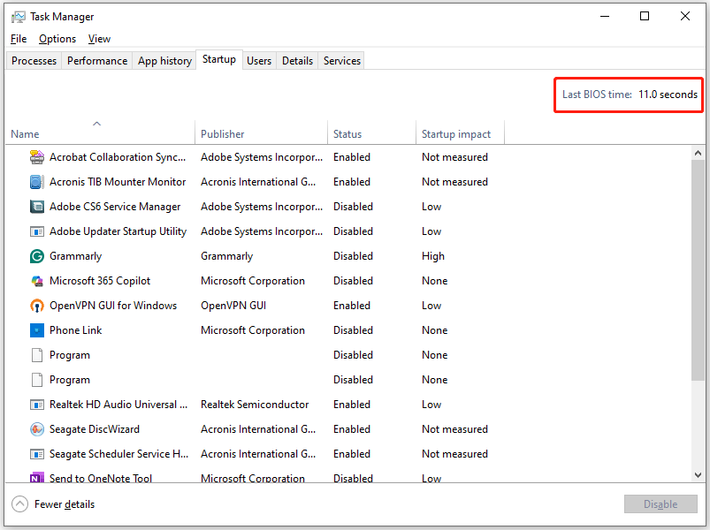Open the View menu

99,39
